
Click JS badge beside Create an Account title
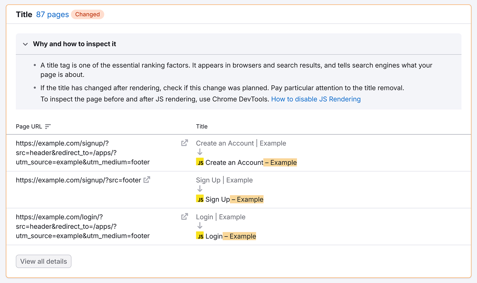click(200, 162)
